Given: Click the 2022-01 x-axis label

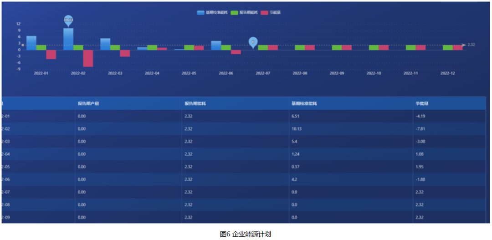Looking at the screenshot, I should click(x=41, y=73).
